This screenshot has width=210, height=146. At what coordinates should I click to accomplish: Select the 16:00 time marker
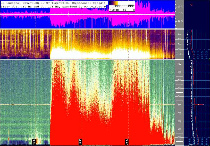click(x=34, y=142)
